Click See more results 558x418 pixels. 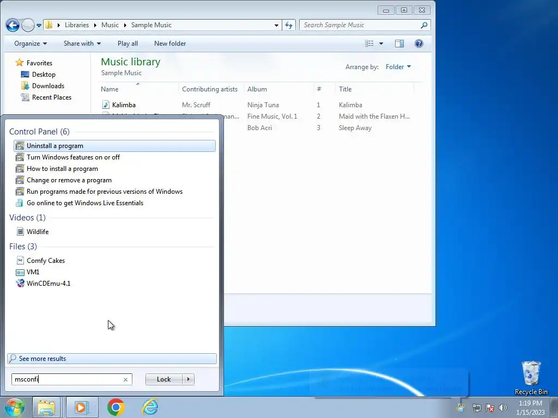click(112, 358)
